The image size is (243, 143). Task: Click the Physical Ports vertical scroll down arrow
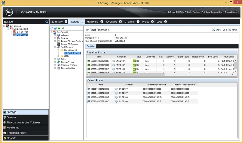(x=236, y=72)
